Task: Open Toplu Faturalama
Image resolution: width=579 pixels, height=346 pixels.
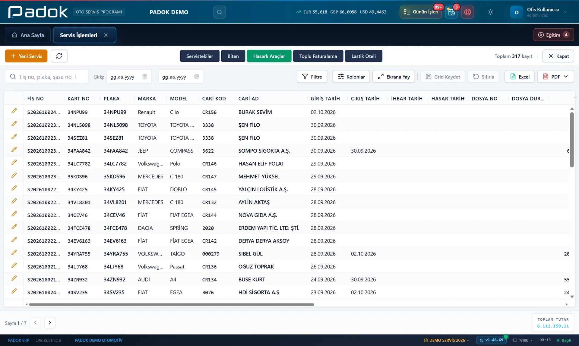Action: click(x=318, y=56)
